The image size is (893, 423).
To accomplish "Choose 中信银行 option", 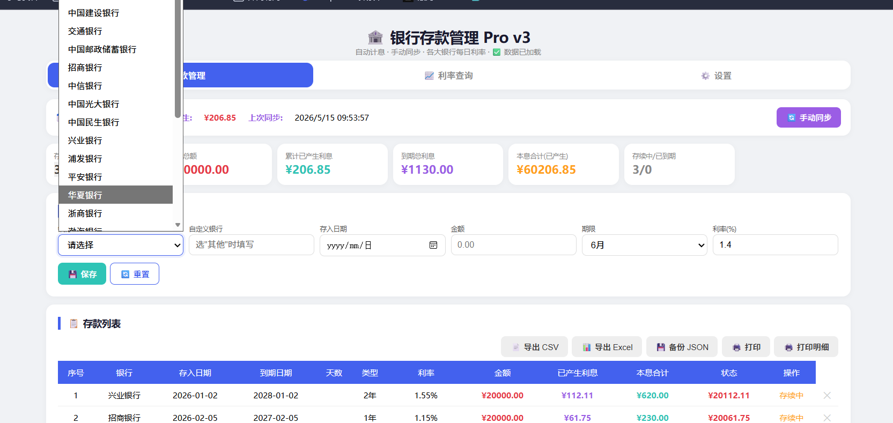I will pos(116,86).
